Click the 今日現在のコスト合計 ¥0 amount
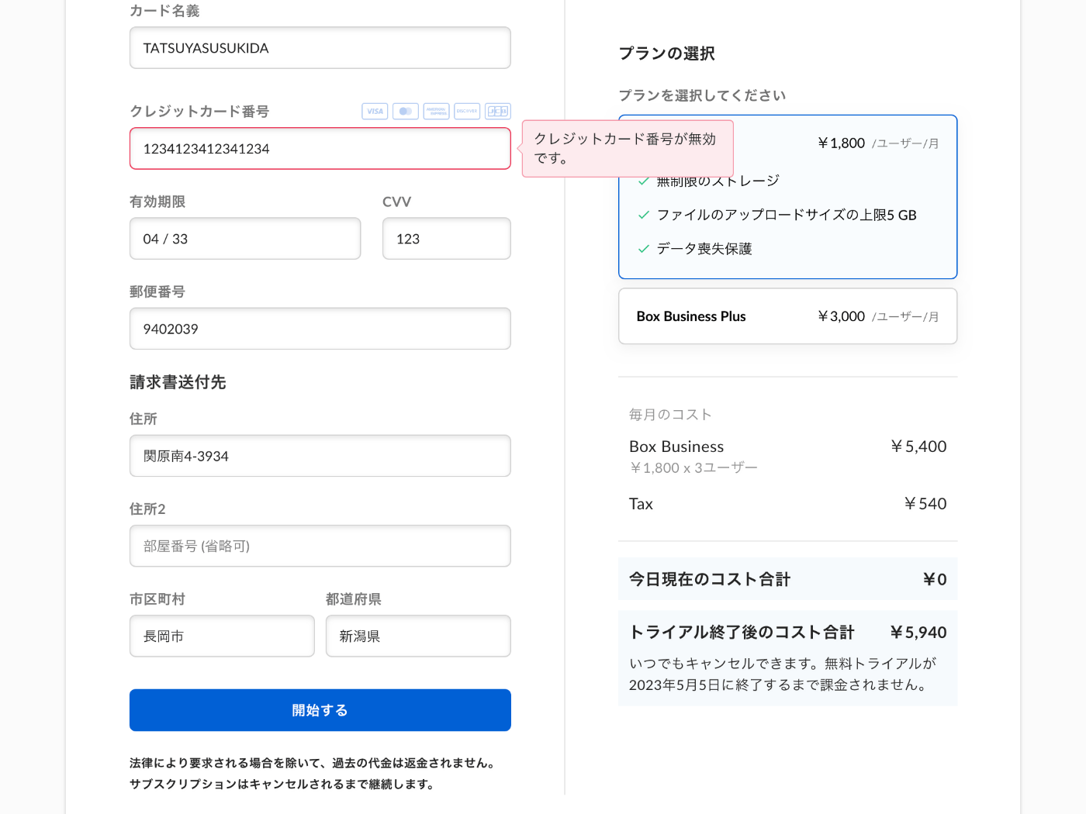The image size is (1086, 814). click(x=935, y=579)
